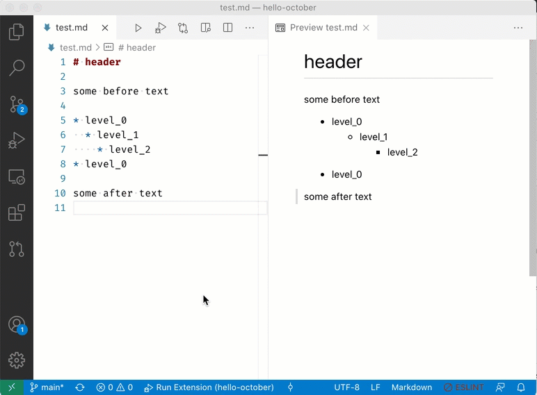Click the 'header' heading in preview
Viewport: 537px width, 395px height.
click(x=333, y=62)
